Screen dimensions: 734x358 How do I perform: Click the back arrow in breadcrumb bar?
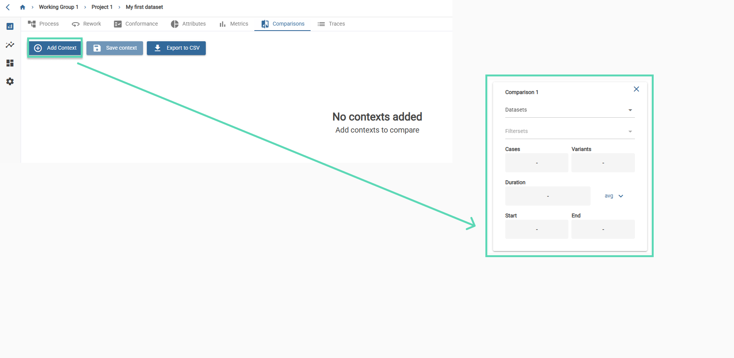[x=8, y=7]
